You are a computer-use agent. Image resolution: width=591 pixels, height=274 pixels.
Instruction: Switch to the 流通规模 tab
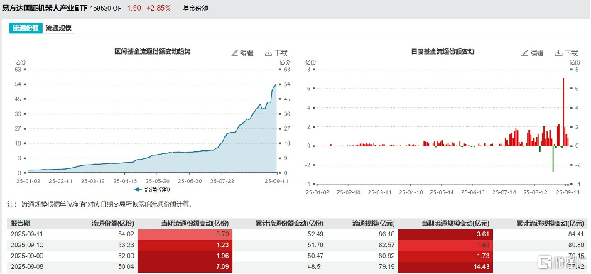coord(59,28)
